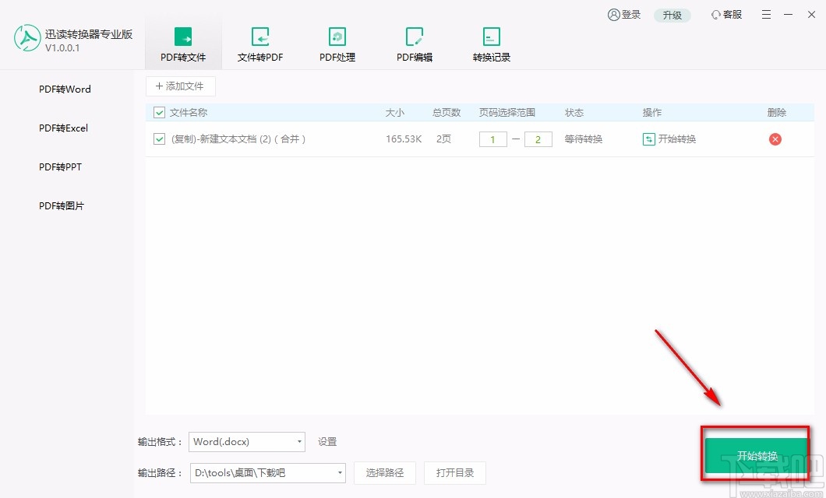Open the hamburger menu at top right
The width and height of the screenshot is (826, 498).
767,14
